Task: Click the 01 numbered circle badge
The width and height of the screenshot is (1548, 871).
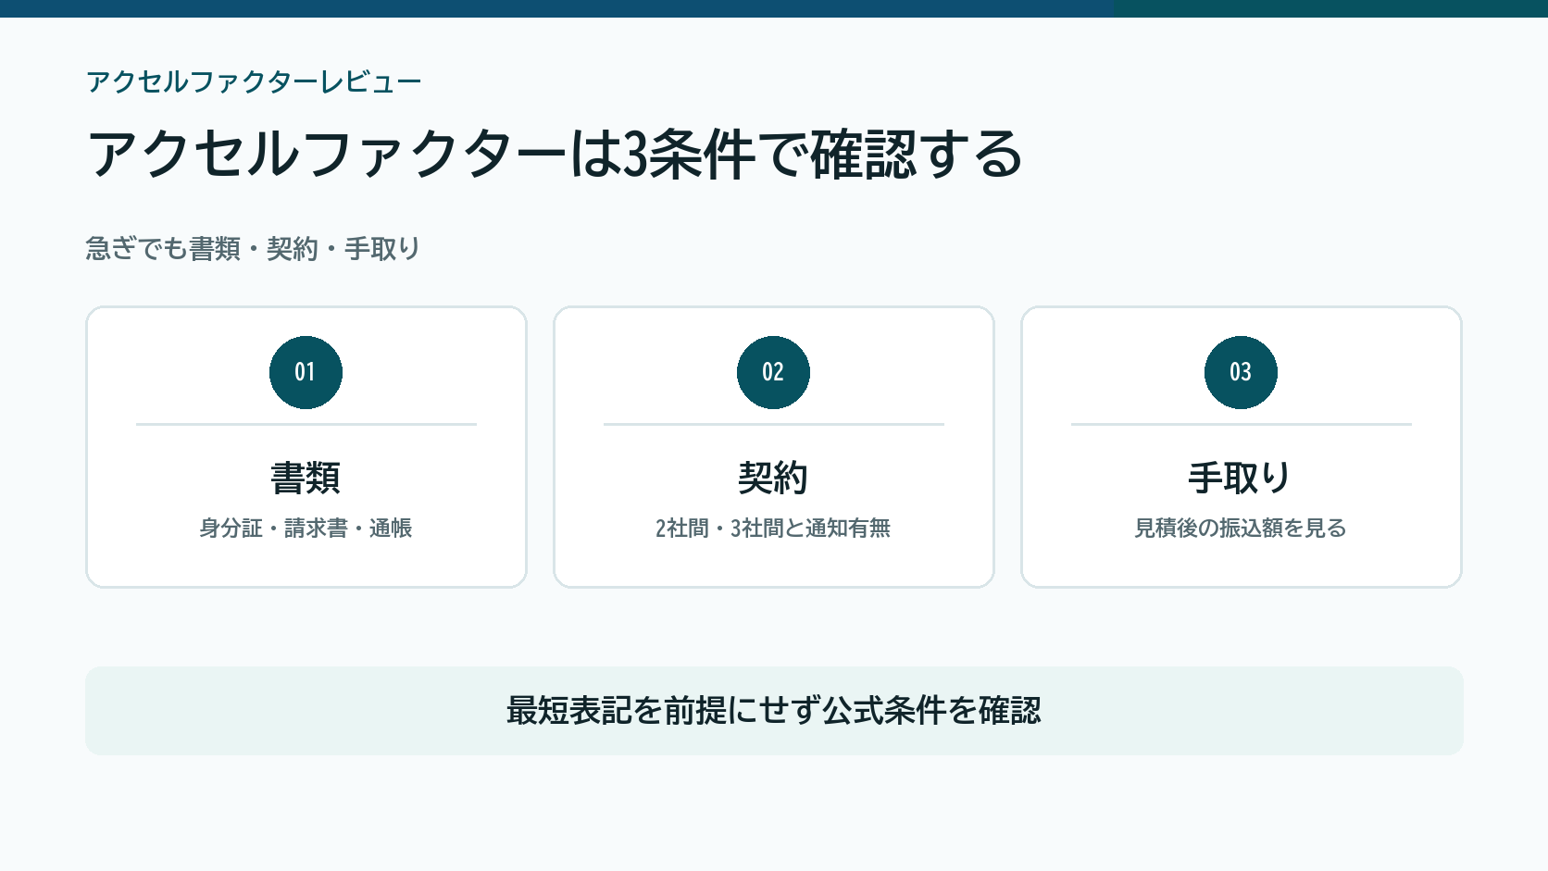Action: point(306,372)
